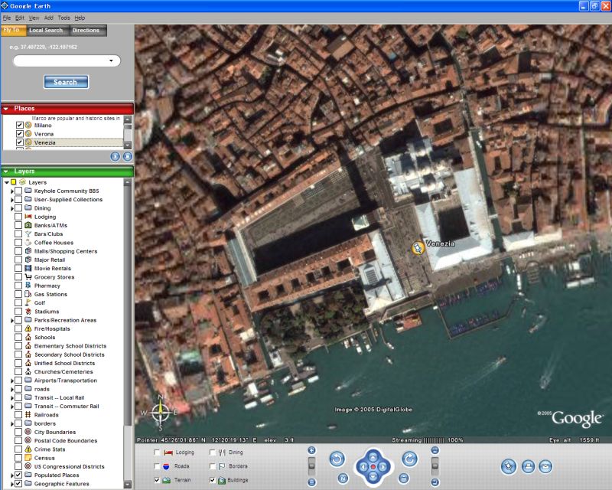Click the Search button
This screenshot has width=612, height=490.
coord(66,82)
